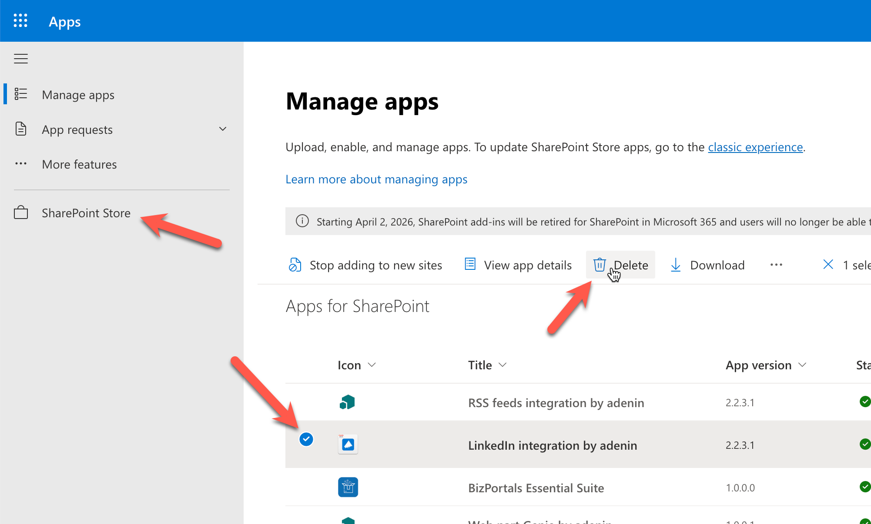This screenshot has height=524, width=871.
Task: Open the app launcher waffle icon
Action: click(x=20, y=21)
